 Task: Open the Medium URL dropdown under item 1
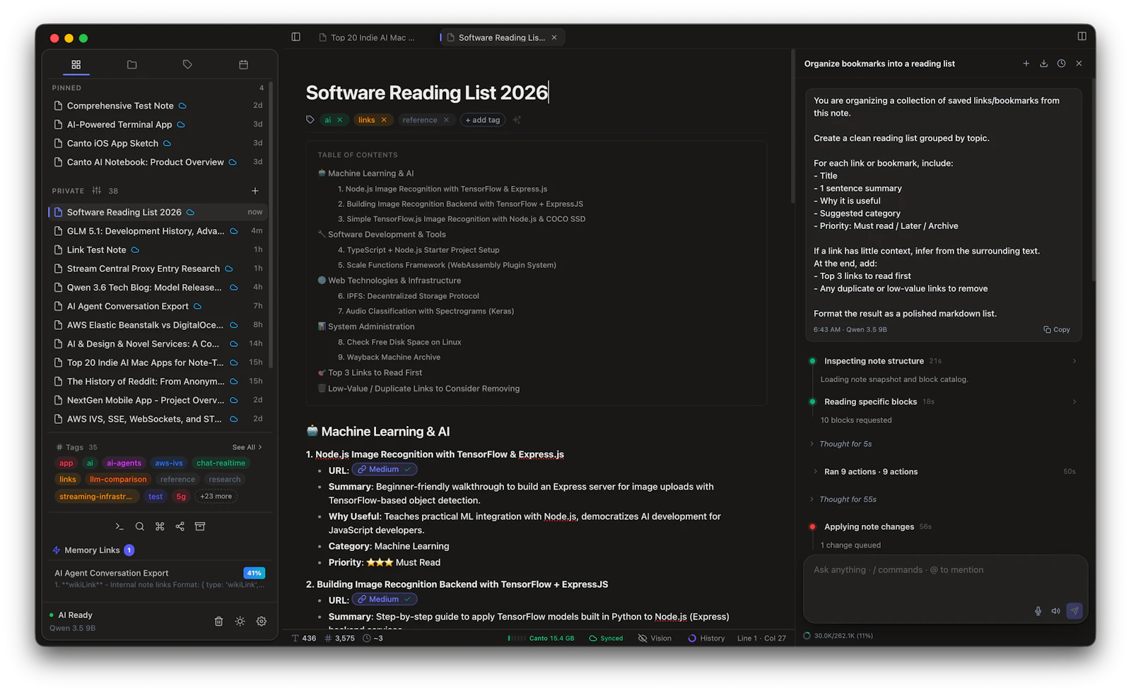click(x=385, y=470)
